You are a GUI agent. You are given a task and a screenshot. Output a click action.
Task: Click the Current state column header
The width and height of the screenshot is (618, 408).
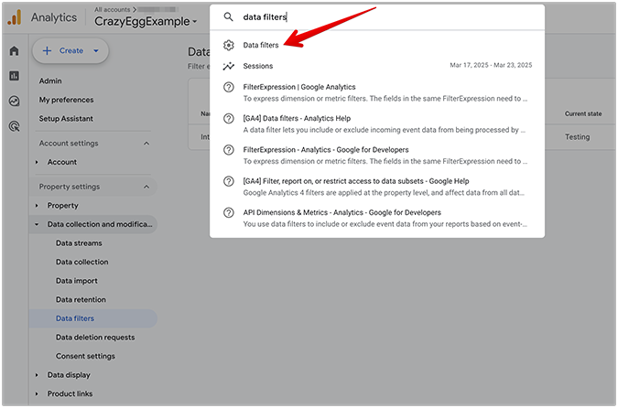tap(583, 113)
